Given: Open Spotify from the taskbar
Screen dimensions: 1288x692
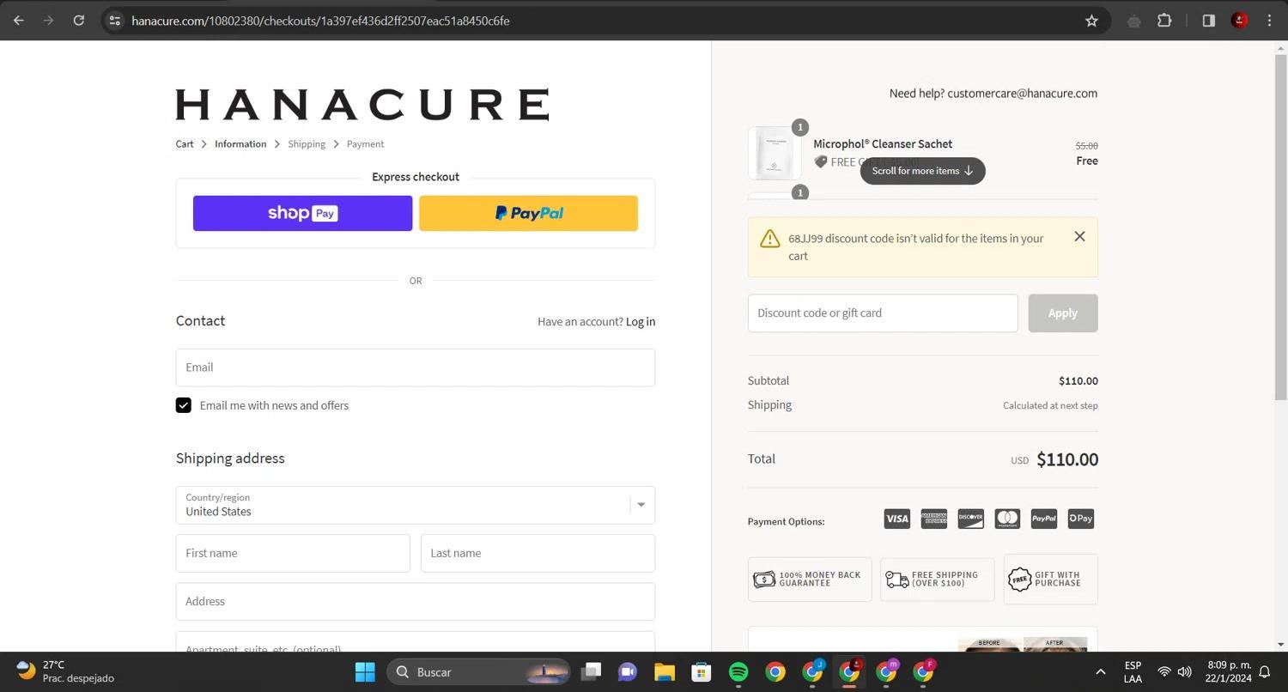Looking at the screenshot, I should pos(738,672).
